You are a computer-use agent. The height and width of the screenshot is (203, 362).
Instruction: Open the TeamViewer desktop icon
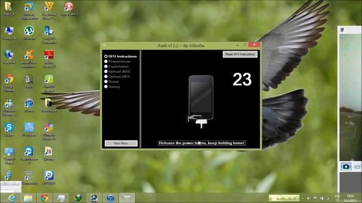point(29,156)
